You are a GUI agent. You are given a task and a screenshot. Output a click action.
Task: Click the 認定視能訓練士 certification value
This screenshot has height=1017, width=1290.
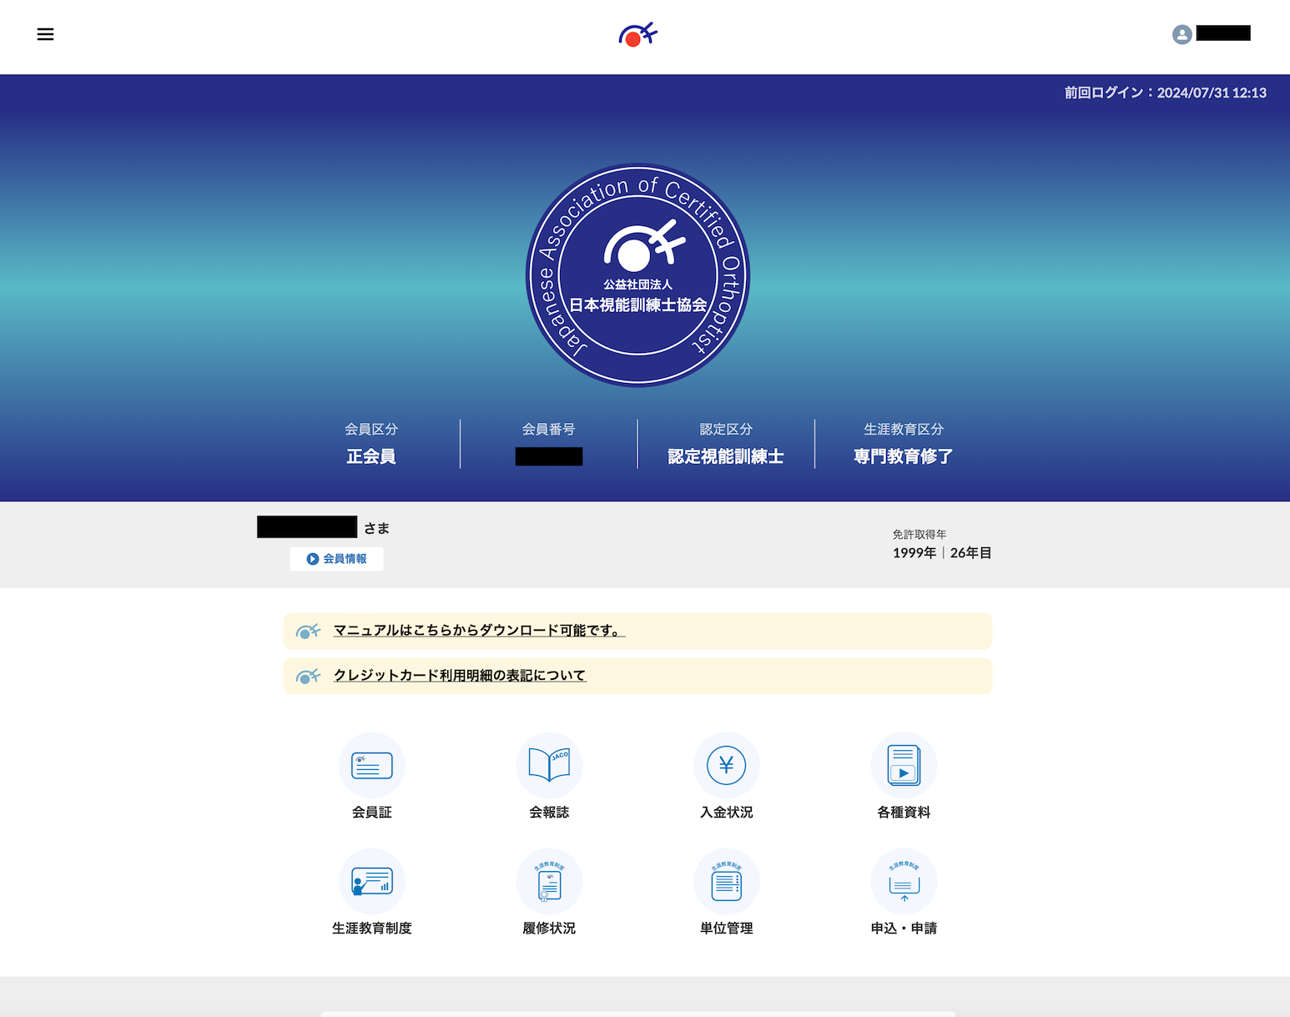click(726, 456)
